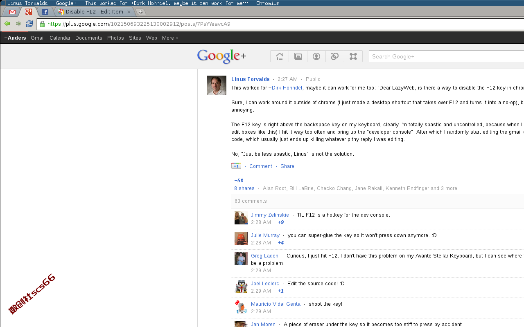
Task: Open Gmail from the black Google bar
Action: (x=38, y=38)
